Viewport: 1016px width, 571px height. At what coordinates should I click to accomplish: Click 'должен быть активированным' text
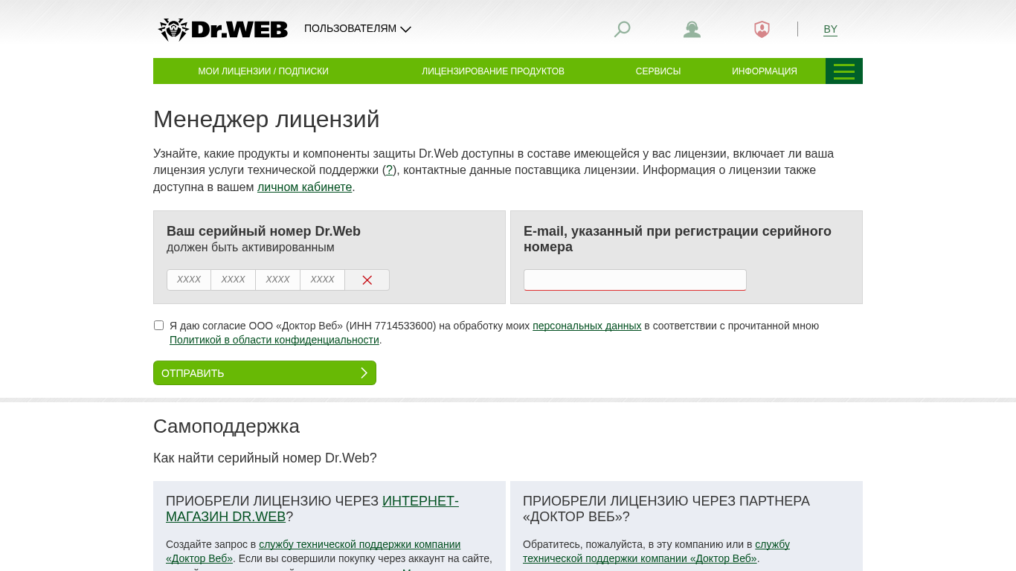coord(251,247)
